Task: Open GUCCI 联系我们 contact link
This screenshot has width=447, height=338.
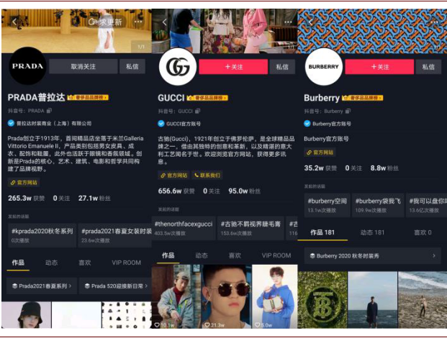Action: click(x=207, y=175)
